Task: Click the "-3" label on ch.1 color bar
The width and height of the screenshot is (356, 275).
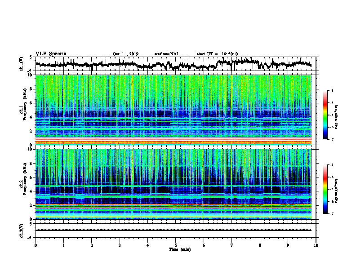Action: (x=332, y=90)
